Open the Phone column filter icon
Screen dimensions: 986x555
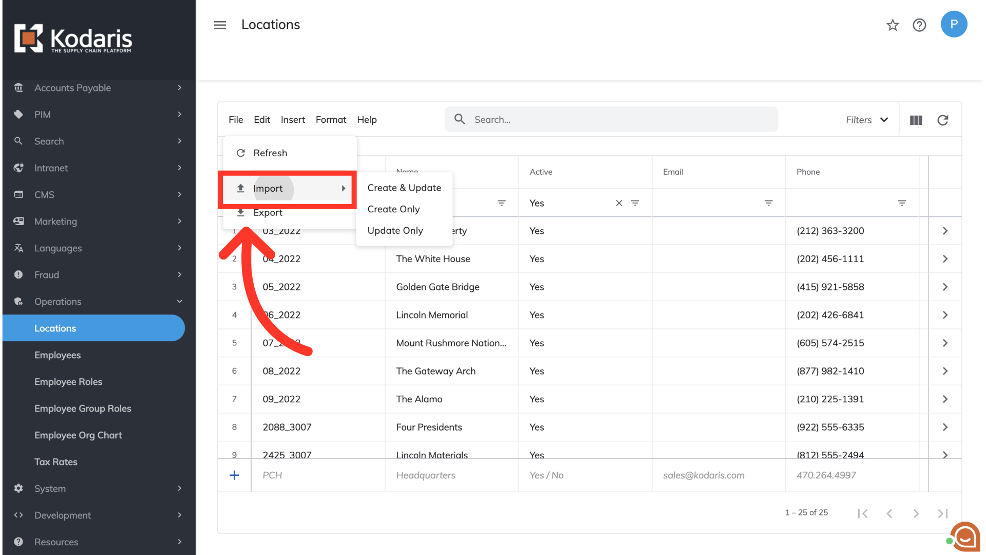click(902, 203)
